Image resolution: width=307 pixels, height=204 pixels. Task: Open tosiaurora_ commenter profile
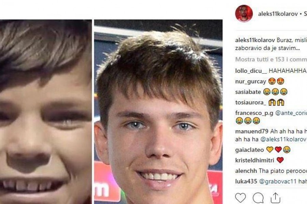pyautogui.click(x=251, y=102)
